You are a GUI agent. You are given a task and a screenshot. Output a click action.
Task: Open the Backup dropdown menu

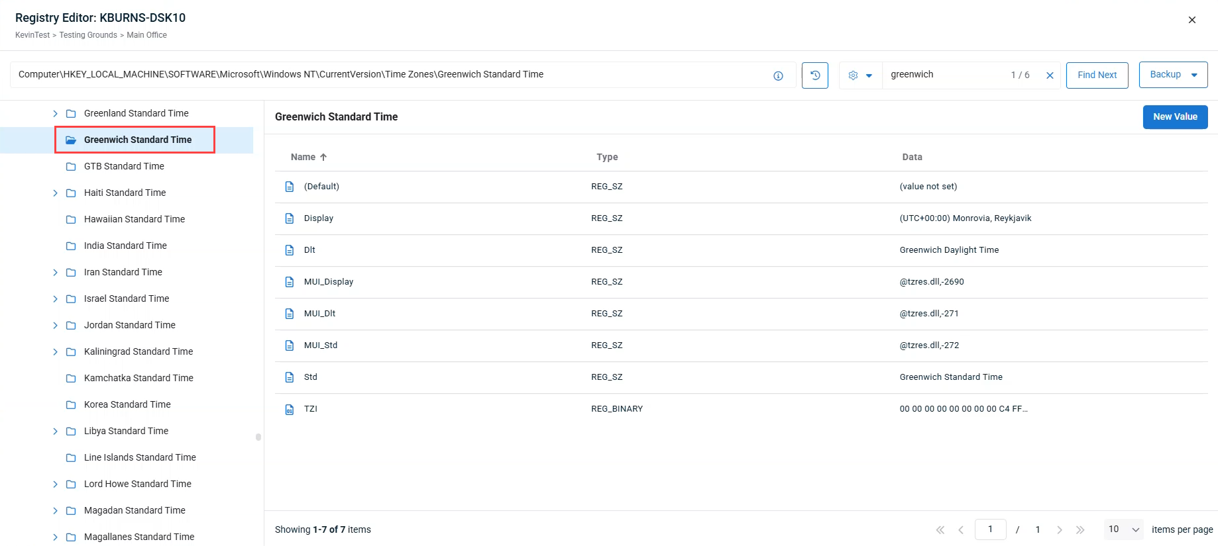[x=1173, y=75]
